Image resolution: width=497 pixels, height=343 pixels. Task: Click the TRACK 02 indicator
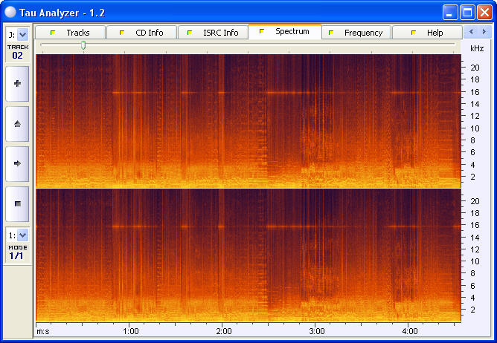18,52
